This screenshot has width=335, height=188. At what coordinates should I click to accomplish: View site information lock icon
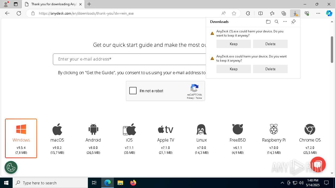33,13
